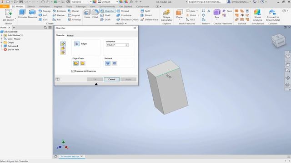Viewport: 291px width, 163px height.
Task: Select the second Edge Chain option
Action: point(83,63)
